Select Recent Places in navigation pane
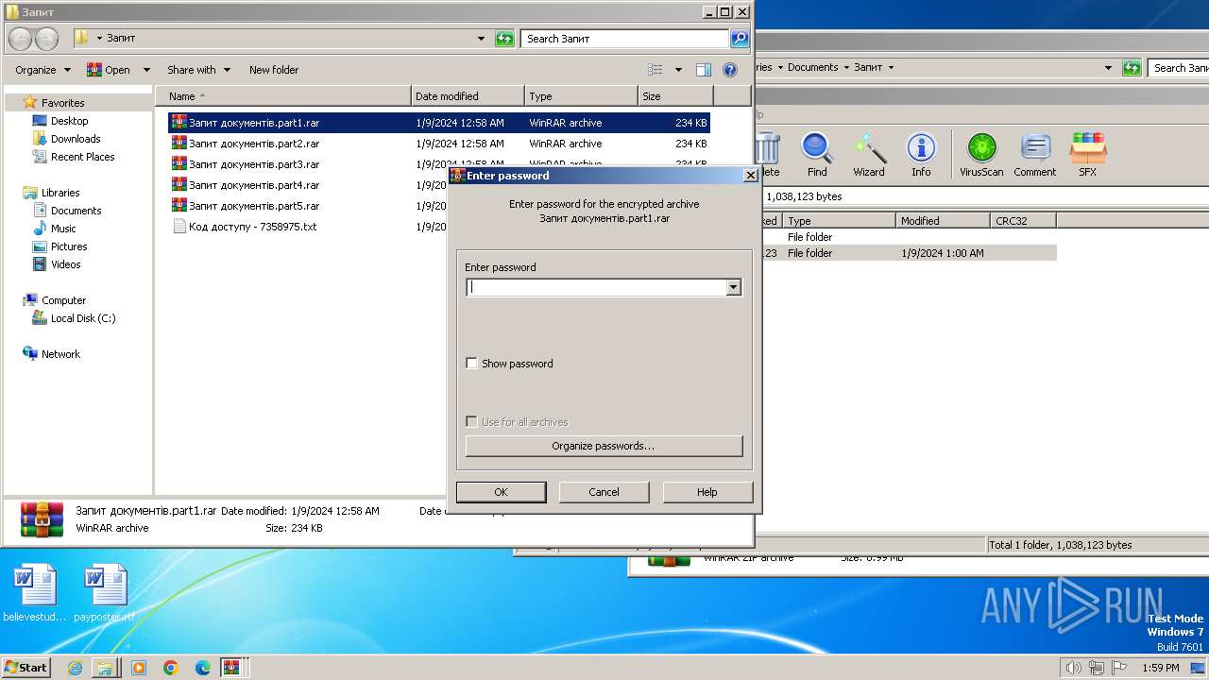This screenshot has width=1209, height=680. pos(82,157)
